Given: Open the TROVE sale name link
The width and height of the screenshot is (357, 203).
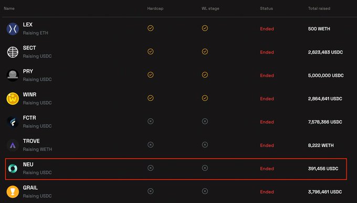Looking at the screenshot, I should [31, 141].
